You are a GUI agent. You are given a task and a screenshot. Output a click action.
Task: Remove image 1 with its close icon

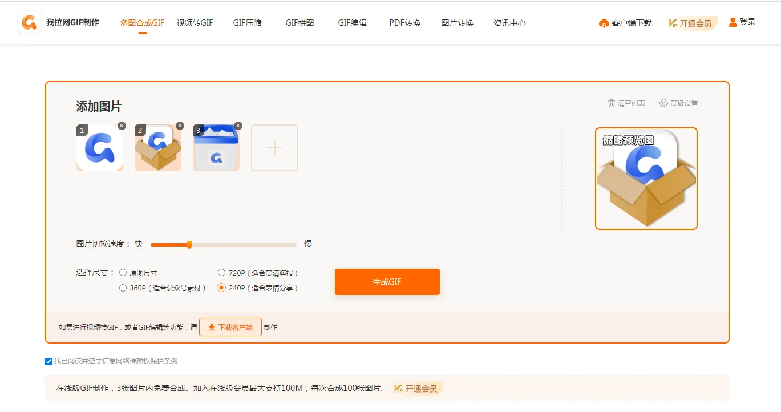coord(122,126)
